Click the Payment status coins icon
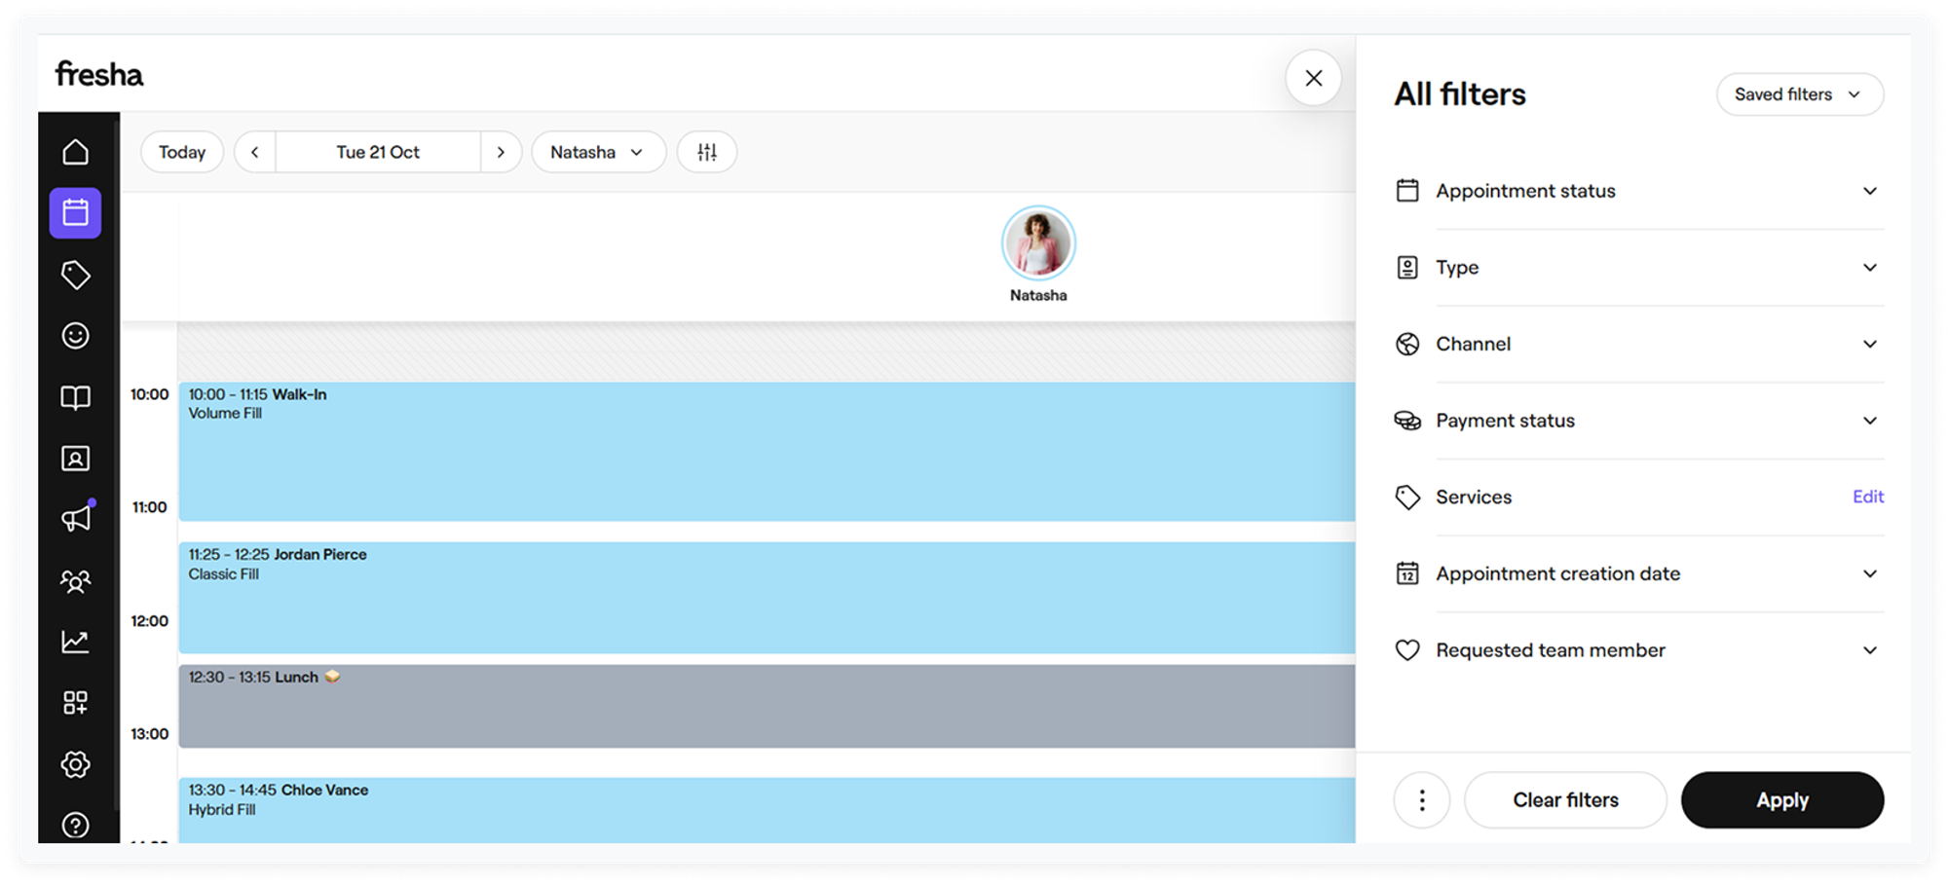The image size is (1948, 885). pos(1407,421)
